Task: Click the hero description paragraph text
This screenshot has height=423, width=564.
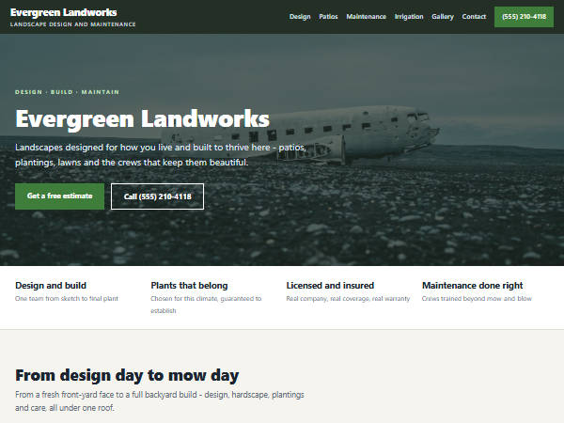Action: 161,155
